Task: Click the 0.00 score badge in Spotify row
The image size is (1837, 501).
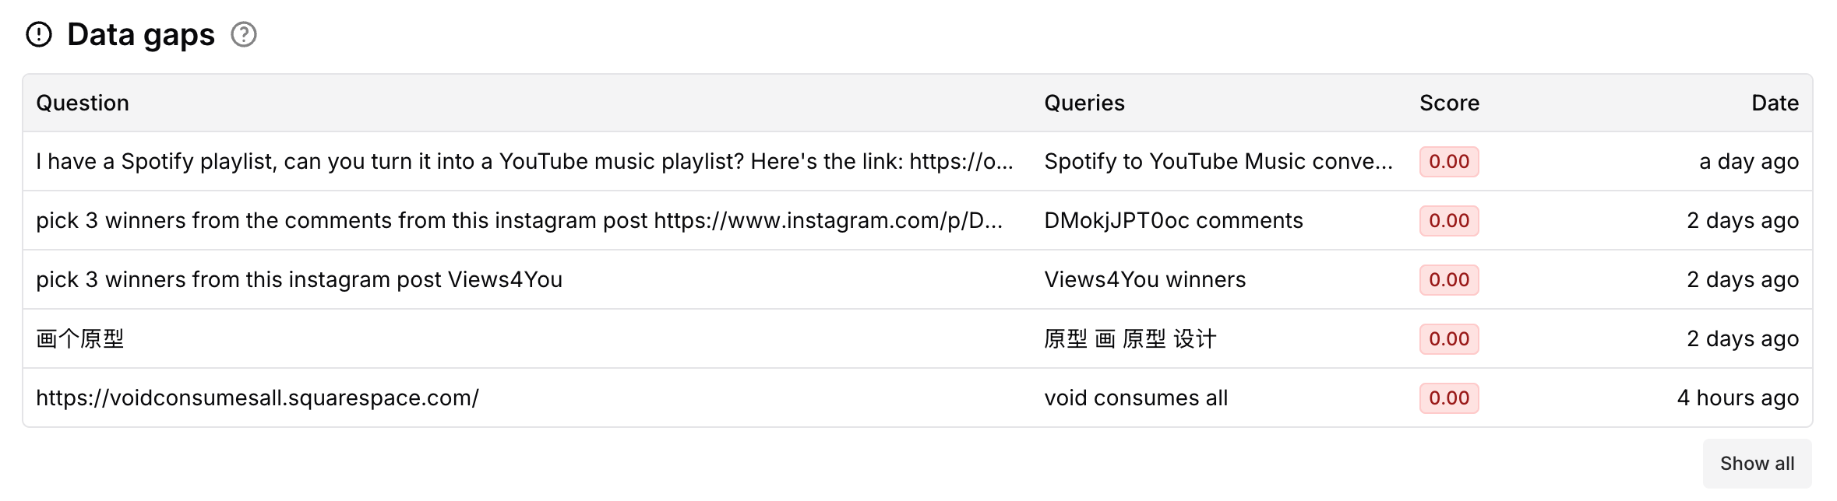Action: coord(1449,162)
